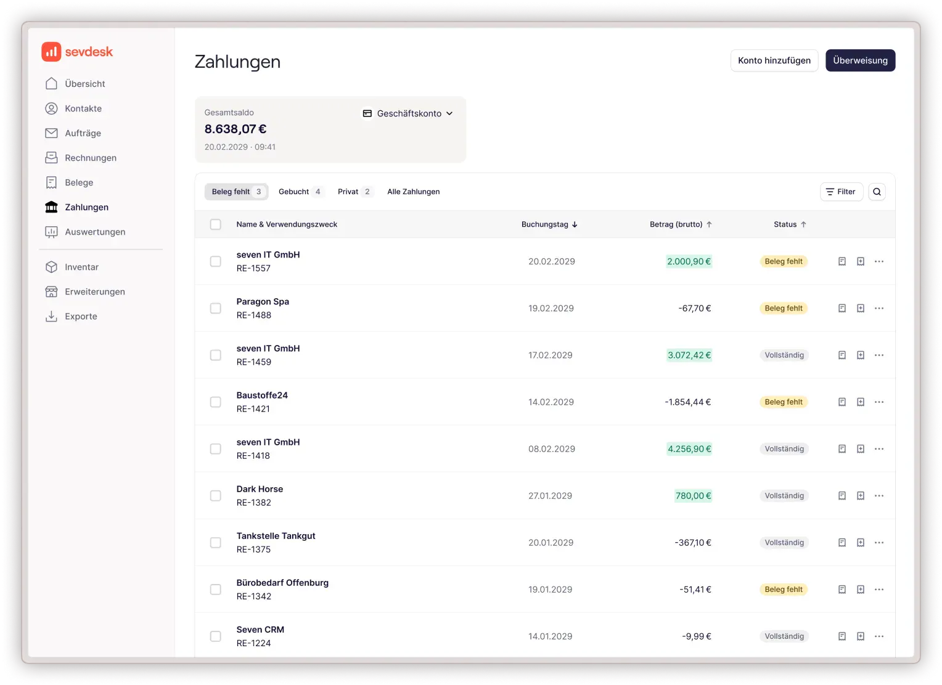The height and width of the screenshot is (685, 942).
Task: Open Rechnungen via its inbox icon
Action: click(52, 158)
